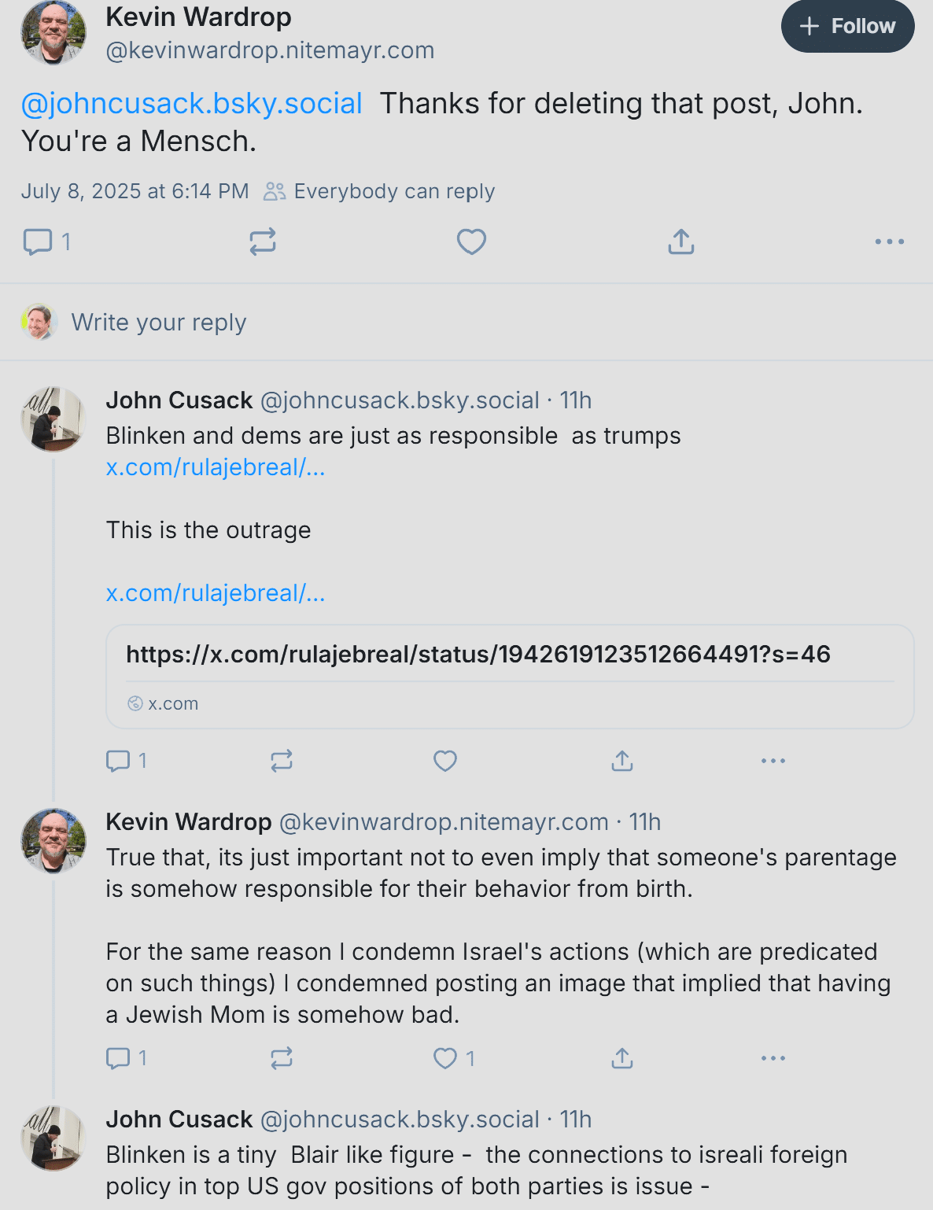
Task: Like Kevin Wardrop's main post
Action: 471,242
